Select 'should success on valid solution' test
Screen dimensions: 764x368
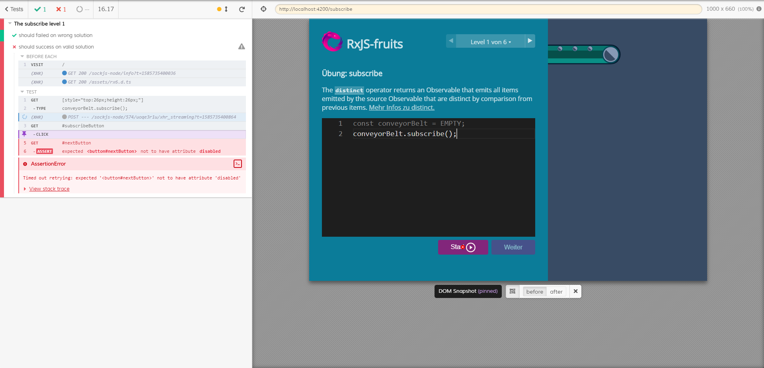56,47
